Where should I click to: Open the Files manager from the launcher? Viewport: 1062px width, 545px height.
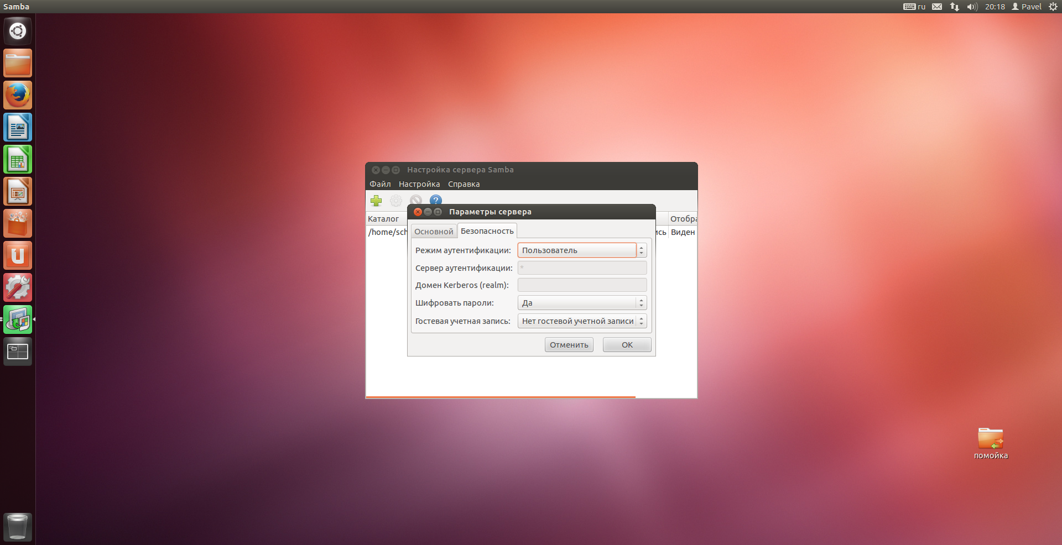[18, 63]
